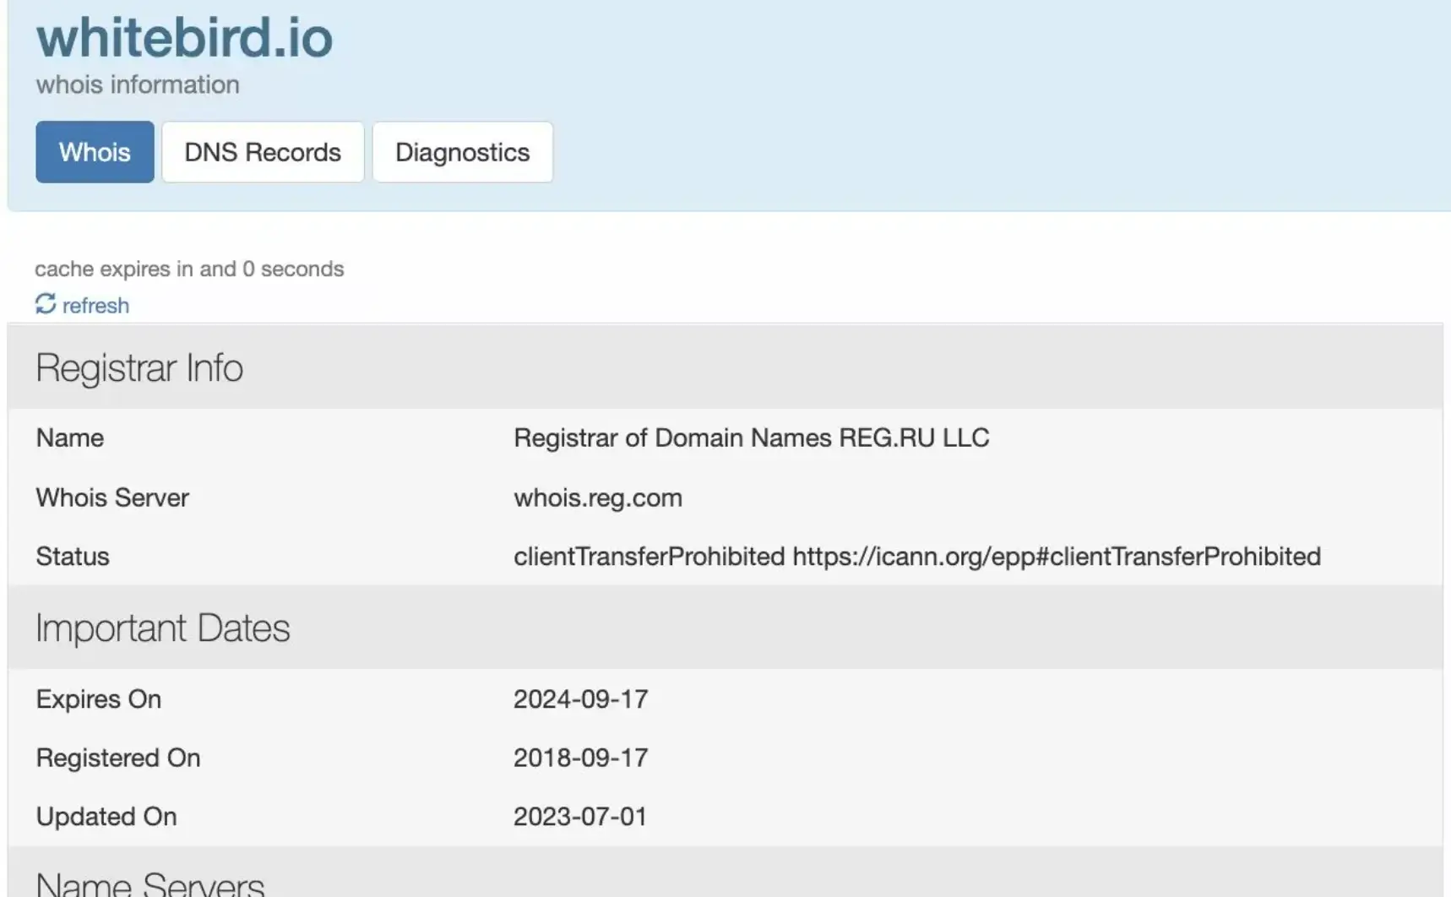Viewport: 1451px width, 897px height.
Task: Click the Registered On date 2018-09-17
Action: point(580,758)
